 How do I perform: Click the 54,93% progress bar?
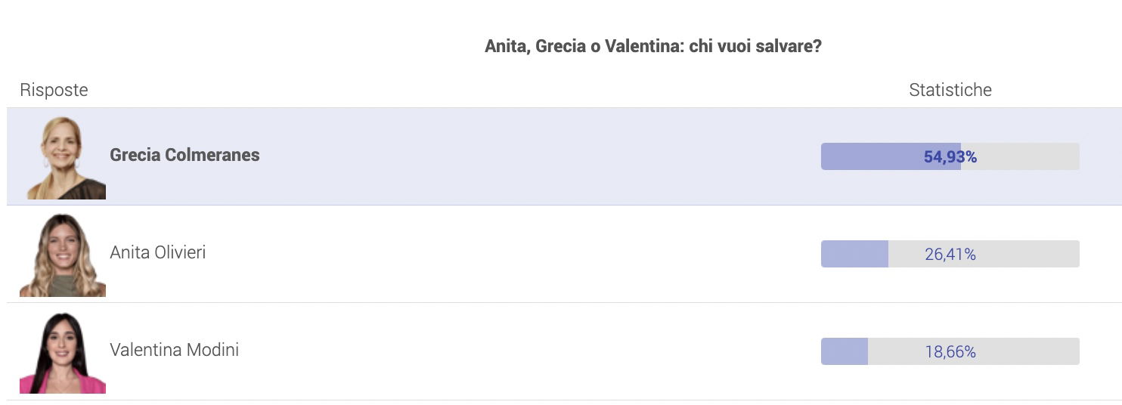click(x=950, y=156)
